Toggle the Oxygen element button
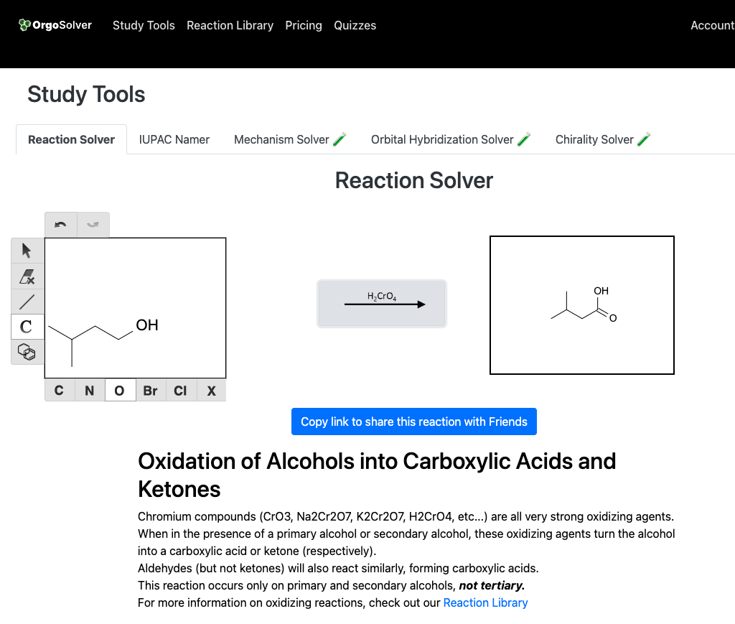The width and height of the screenshot is (735, 624). click(120, 390)
